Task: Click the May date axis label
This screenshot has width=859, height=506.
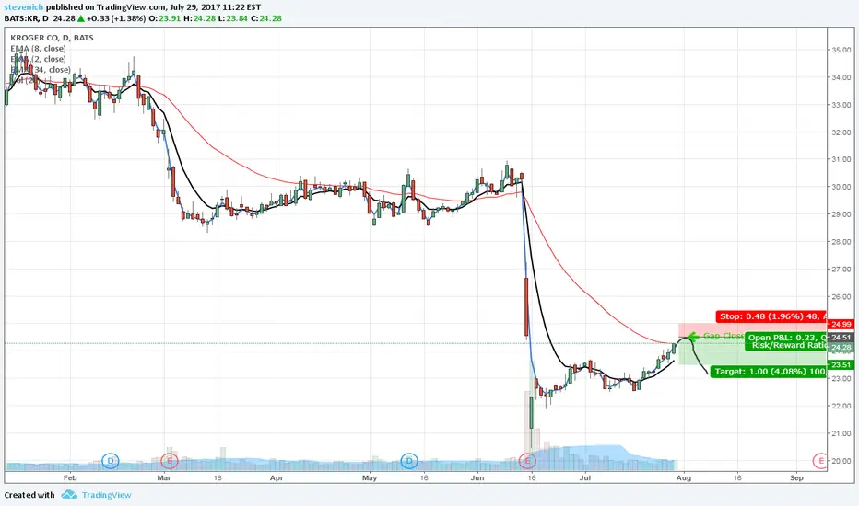Action: pyautogui.click(x=370, y=477)
